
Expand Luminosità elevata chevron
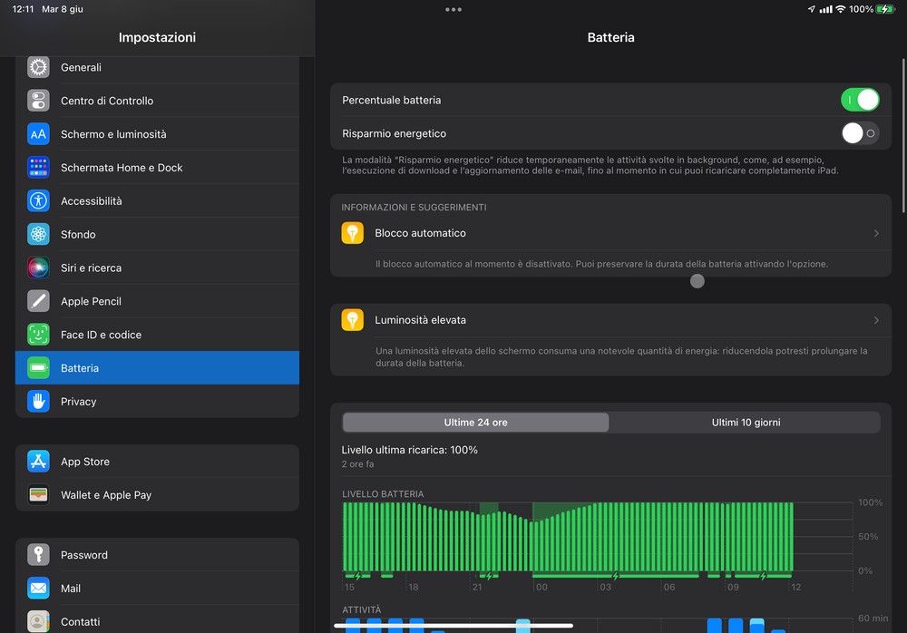coord(876,320)
